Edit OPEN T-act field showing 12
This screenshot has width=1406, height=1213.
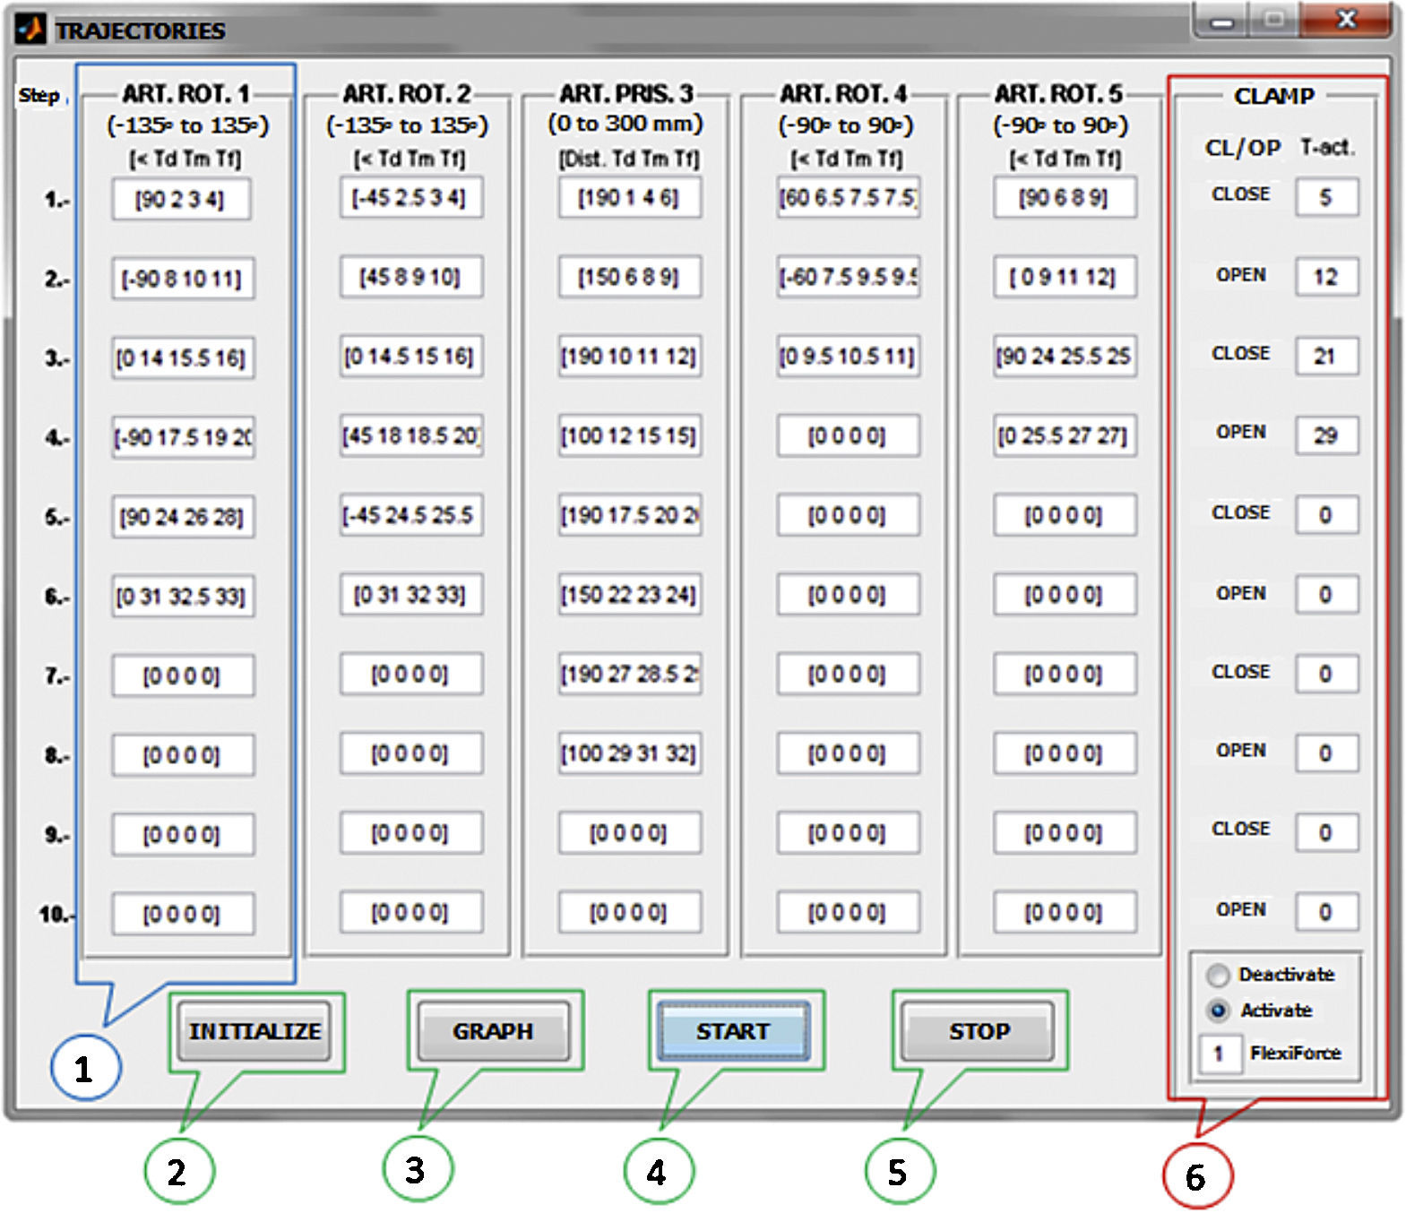pos(1325,277)
